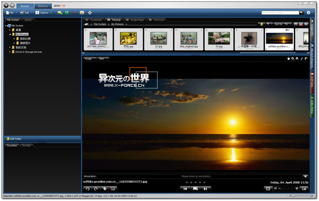
Task: Click the back navigation arrow button
Action: (6, 5)
